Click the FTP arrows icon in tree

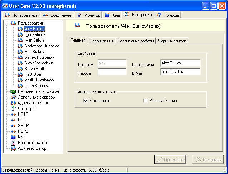click(x=13, y=120)
